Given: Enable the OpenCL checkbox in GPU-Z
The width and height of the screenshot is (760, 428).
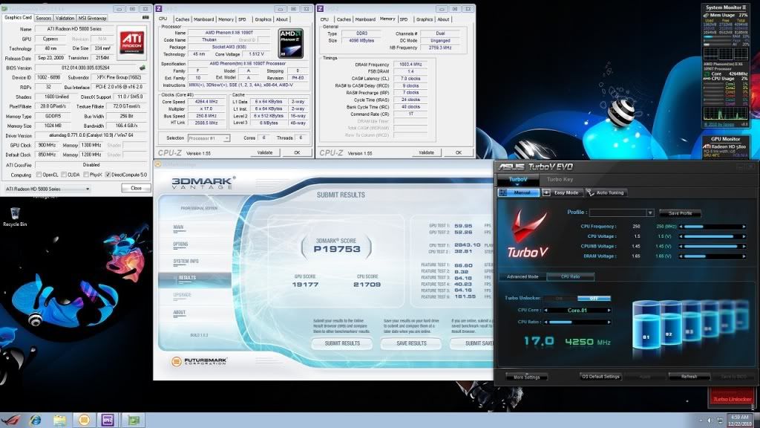Looking at the screenshot, I should click(x=39, y=175).
